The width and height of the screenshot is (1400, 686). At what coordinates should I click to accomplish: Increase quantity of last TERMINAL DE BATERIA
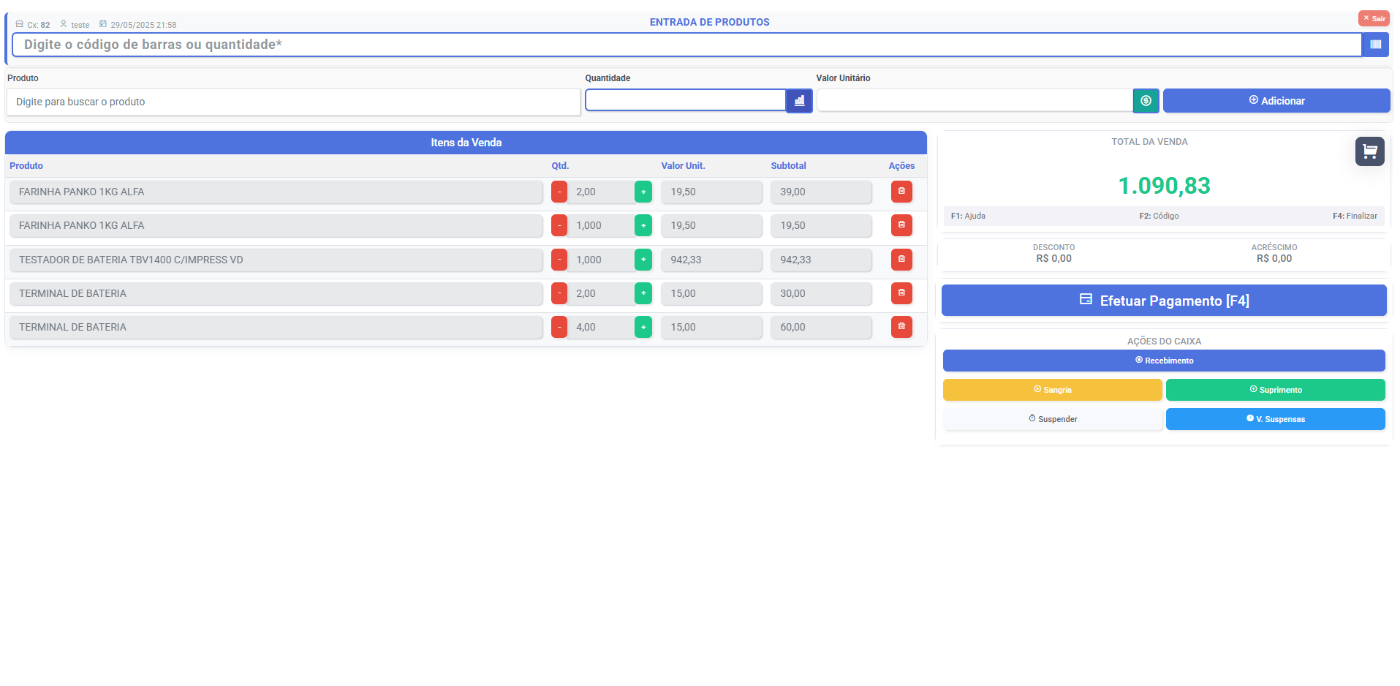pyautogui.click(x=643, y=327)
